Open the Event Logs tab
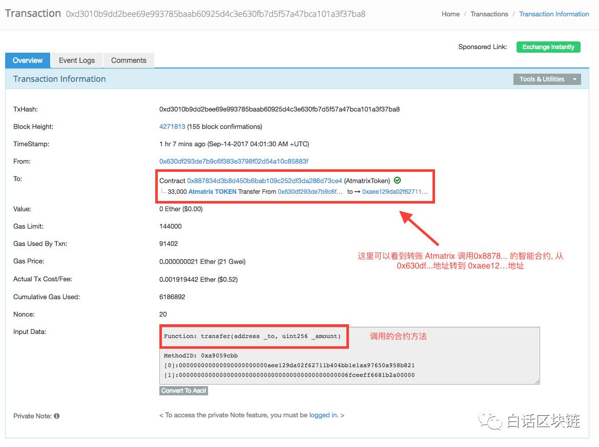 (x=77, y=61)
